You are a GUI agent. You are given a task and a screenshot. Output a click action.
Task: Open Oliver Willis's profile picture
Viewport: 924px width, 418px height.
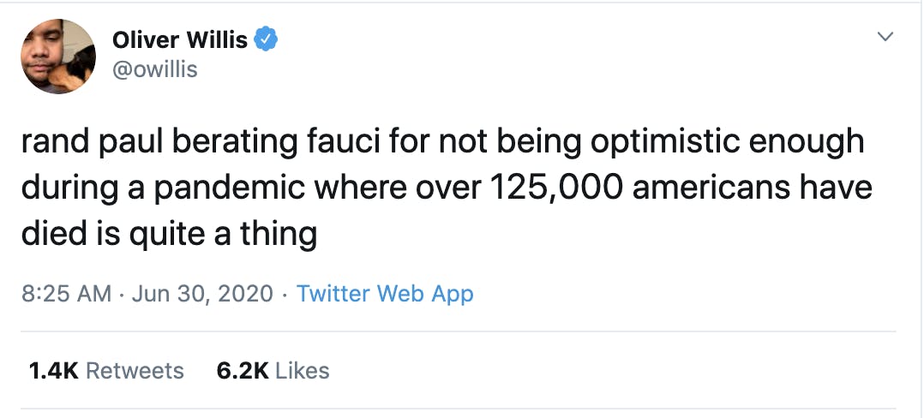[57, 57]
